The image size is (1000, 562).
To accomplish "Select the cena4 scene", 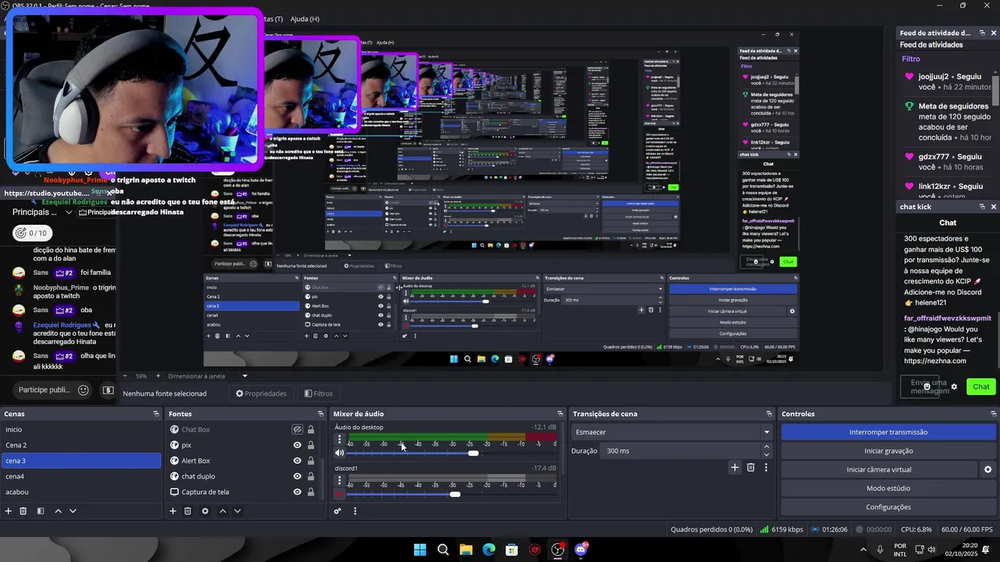I will (x=80, y=476).
